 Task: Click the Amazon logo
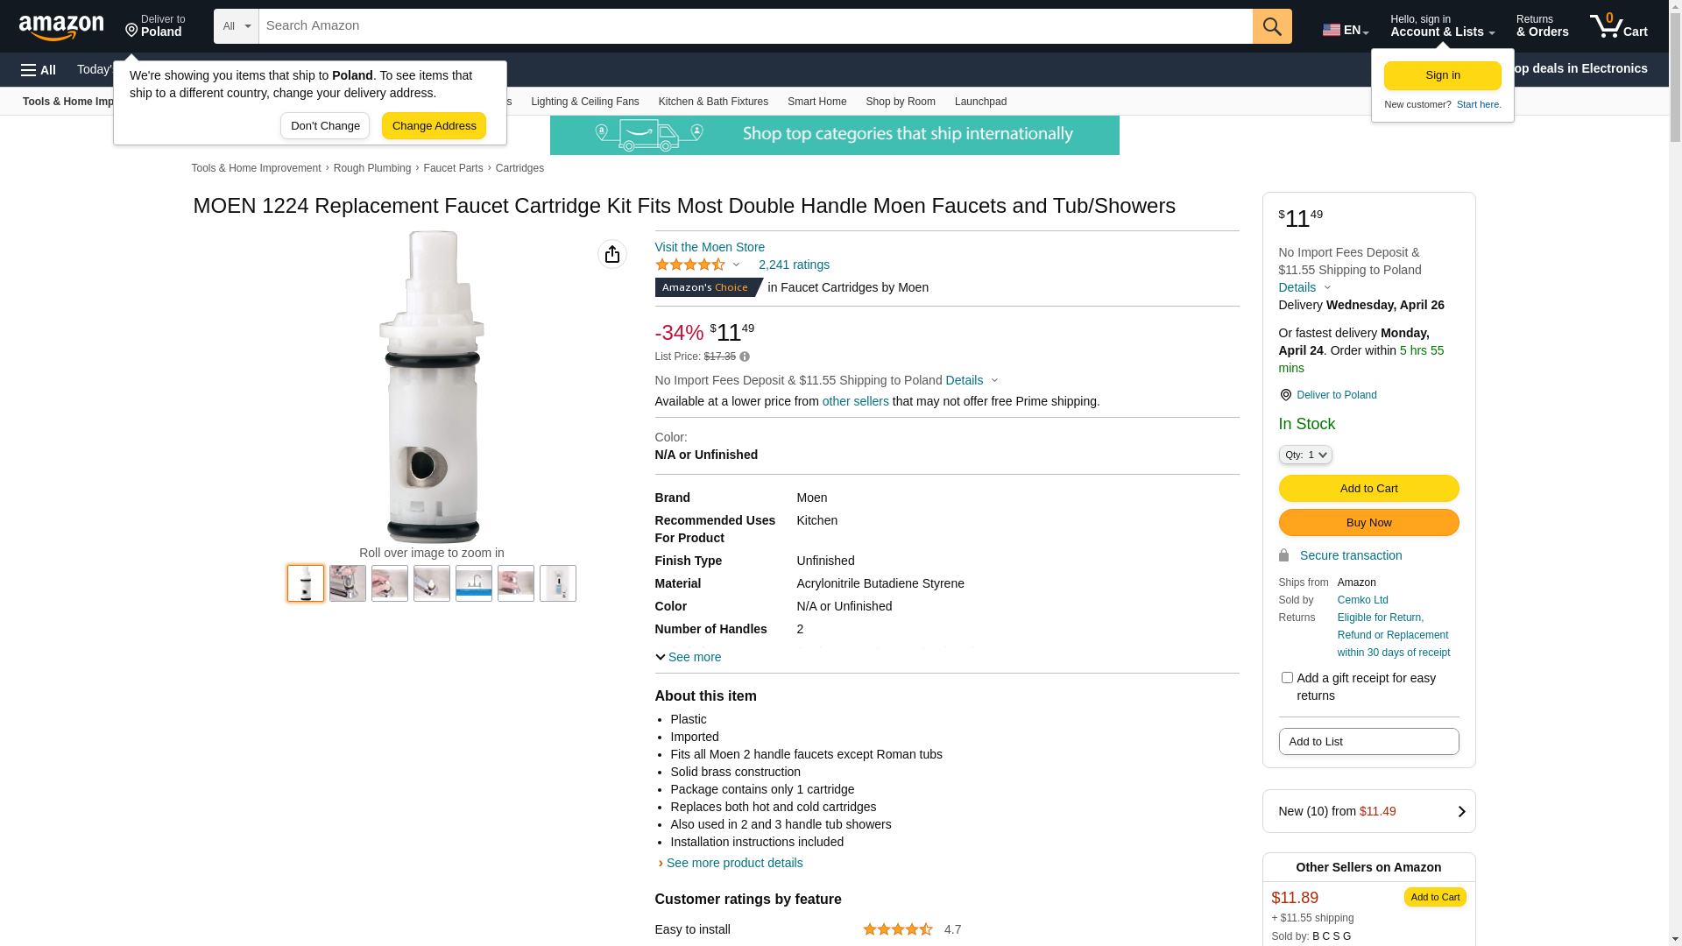pos(61,27)
